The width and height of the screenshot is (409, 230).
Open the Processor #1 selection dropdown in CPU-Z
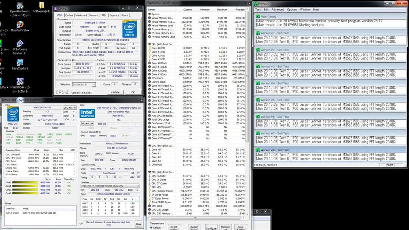[x=83, y=84]
